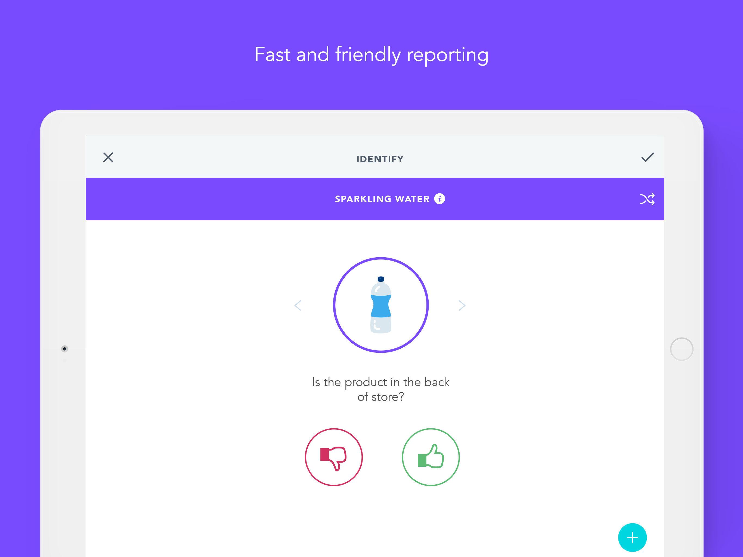Click the blue cap of the bottle
Screen dimensions: 743x557
pyautogui.click(x=380, y=279)
